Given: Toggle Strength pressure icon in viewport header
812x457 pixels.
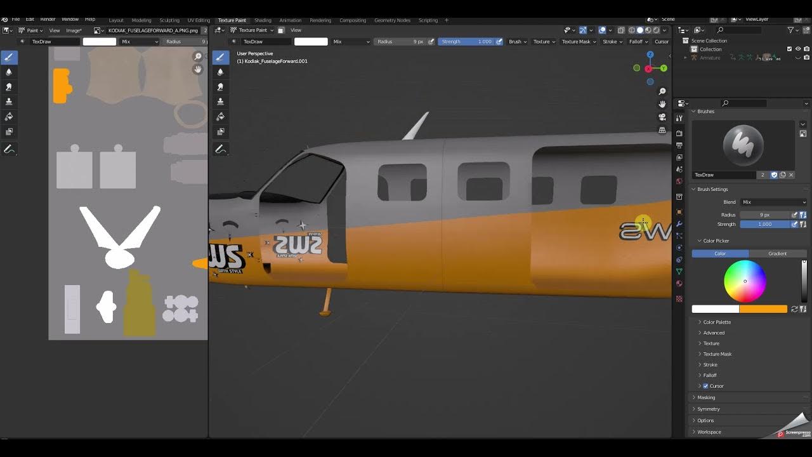Looking at the screenshot, I should click(499, 41).
